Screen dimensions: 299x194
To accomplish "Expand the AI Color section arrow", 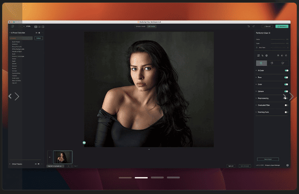I will click(x=256, y=70).
